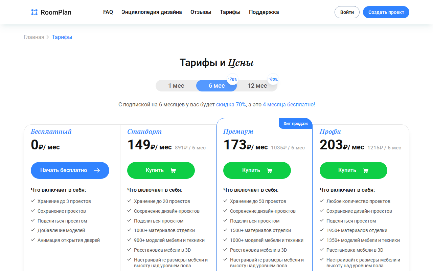The width and height of the screenshot is (433, 271).
Task: Click Любое количество проектов feature
Action: point(358,201)
